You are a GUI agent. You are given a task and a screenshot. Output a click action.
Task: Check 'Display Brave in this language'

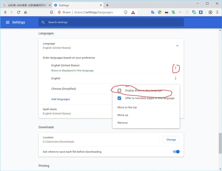119,90
